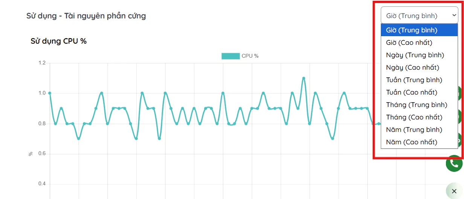Screen dimensions: 464x199
Task: Click the green phone call button
Action: tap(454, 163)
